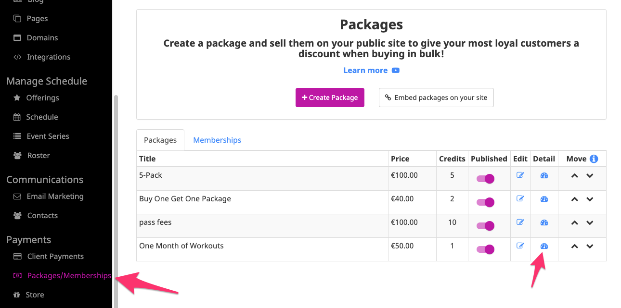Click the YouTube icon next to Learn more
This screenshot has width=621, height=308.
pos(395,70)
